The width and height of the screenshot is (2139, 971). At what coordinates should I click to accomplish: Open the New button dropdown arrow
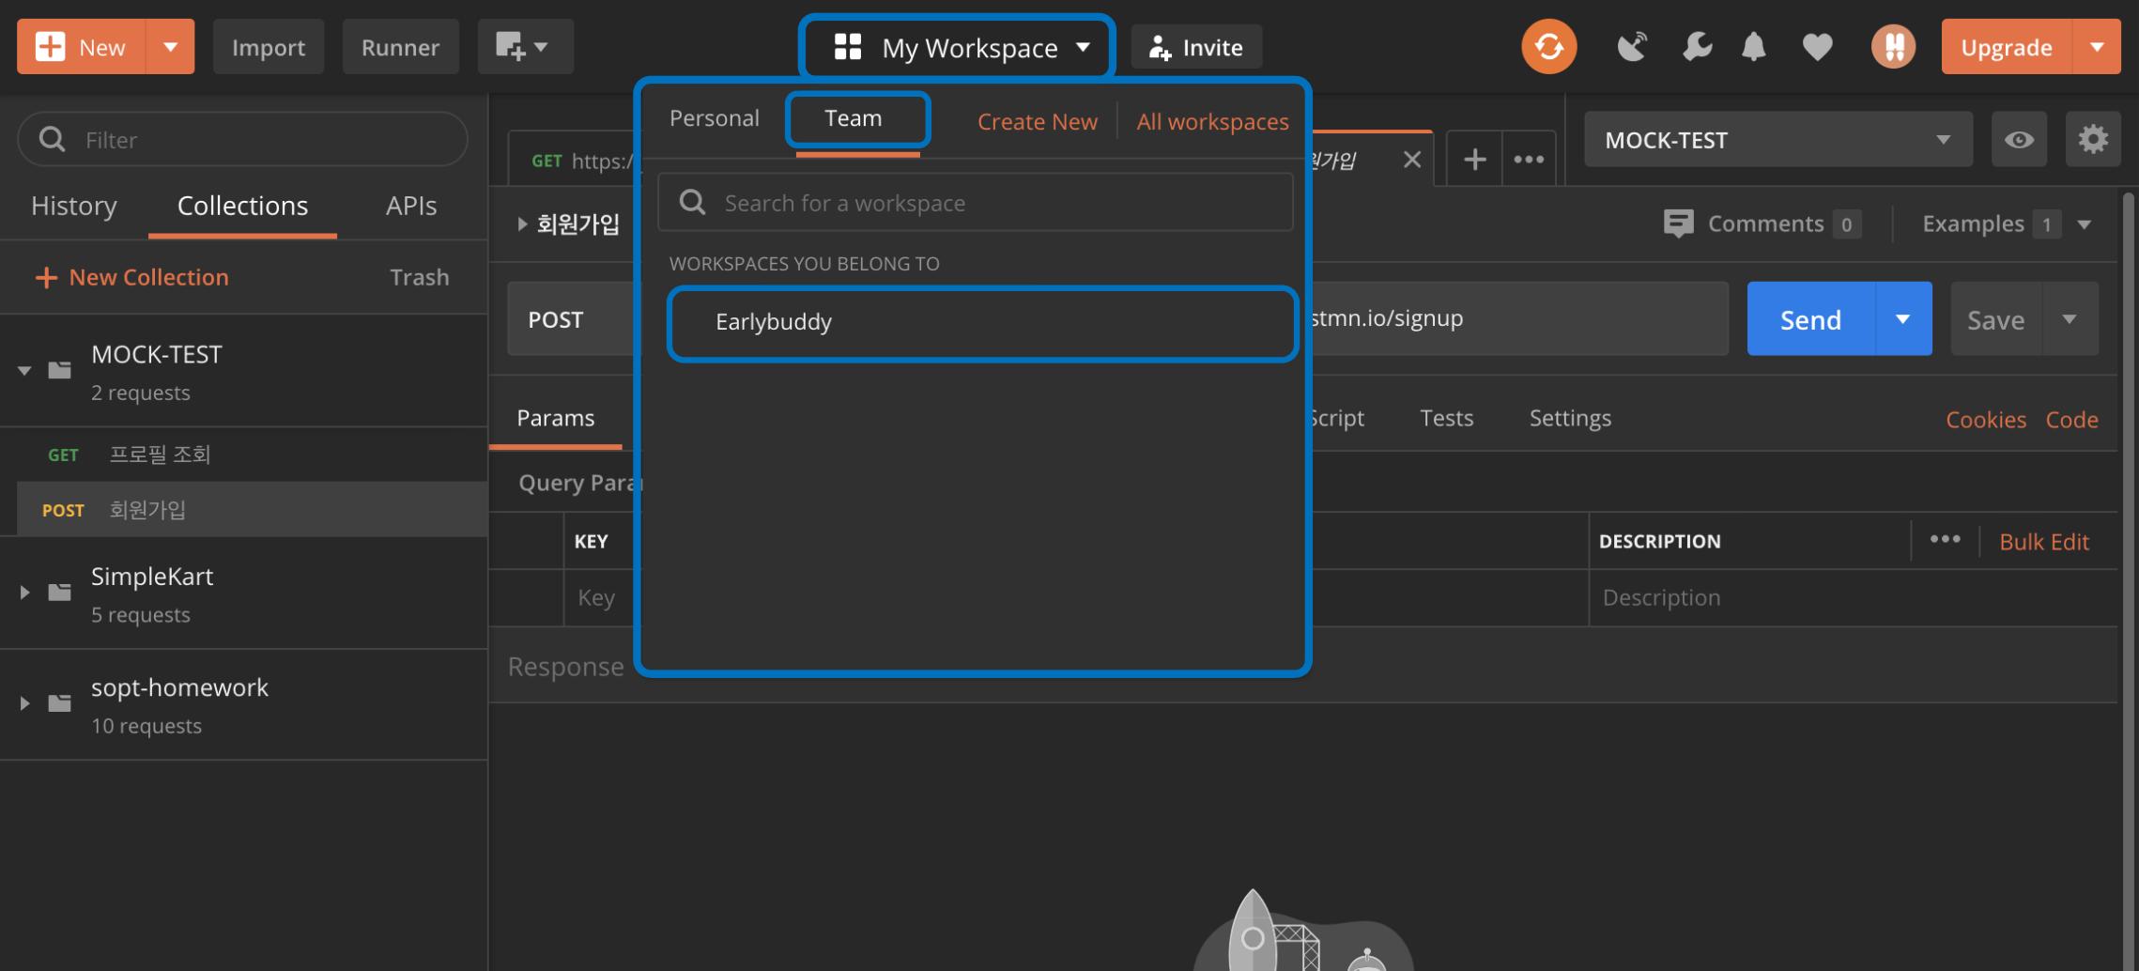170,46
